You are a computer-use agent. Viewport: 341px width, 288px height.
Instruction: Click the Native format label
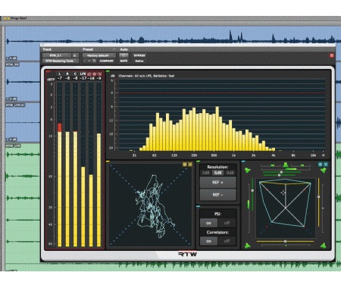[x=139, y=61]
